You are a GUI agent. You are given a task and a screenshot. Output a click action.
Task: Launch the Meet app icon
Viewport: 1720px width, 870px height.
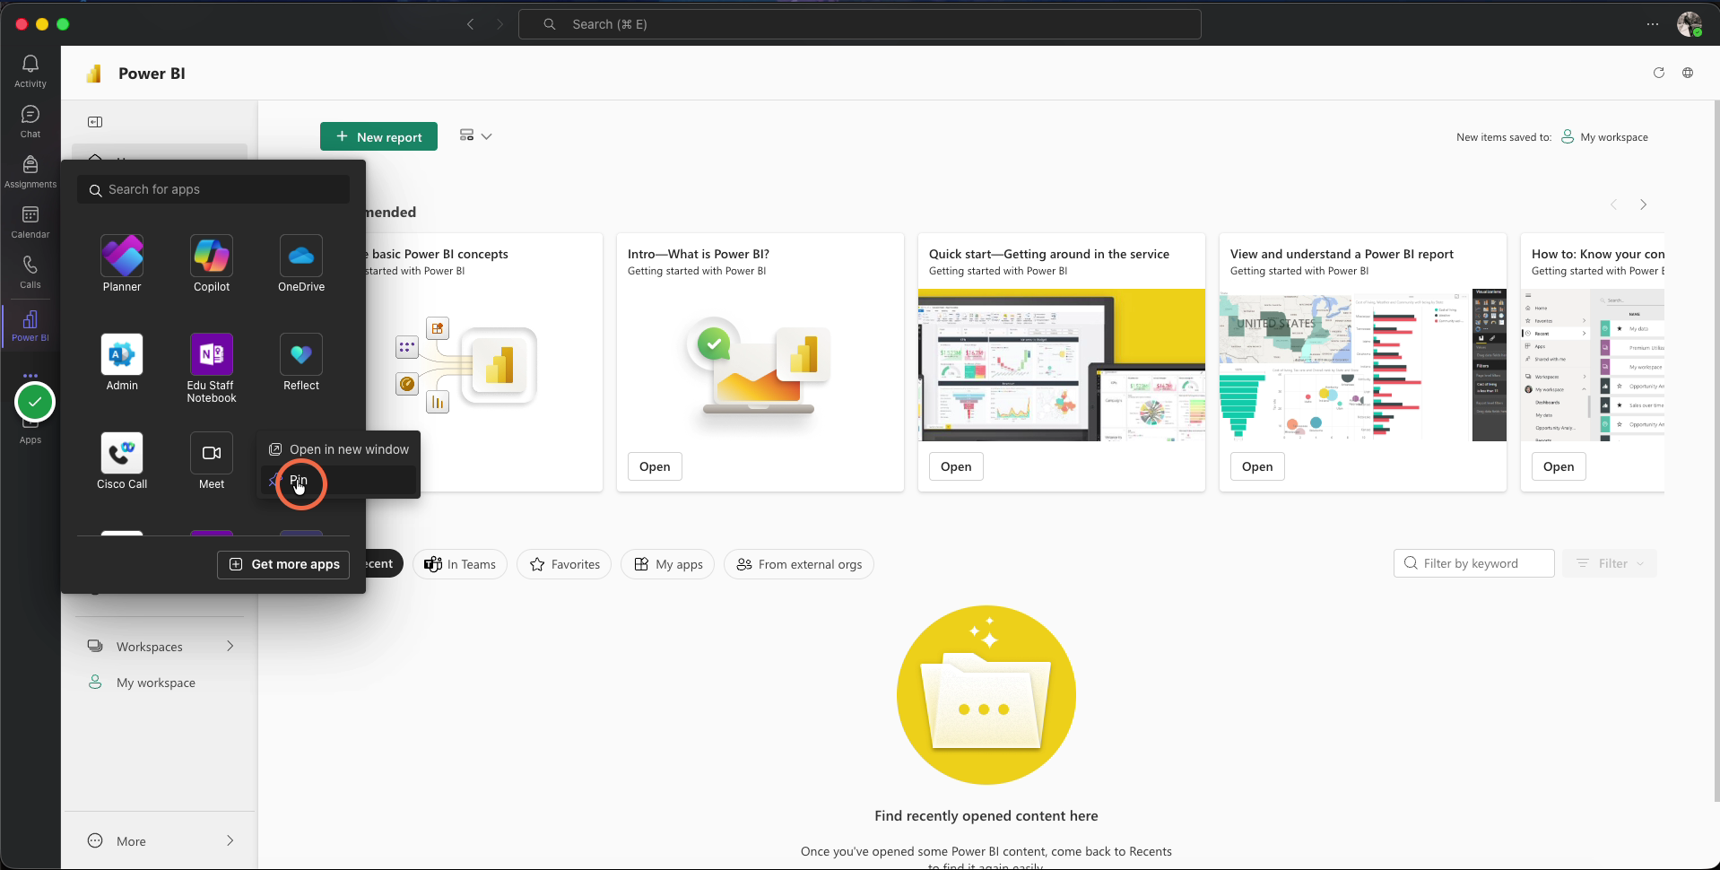point(212,454)
